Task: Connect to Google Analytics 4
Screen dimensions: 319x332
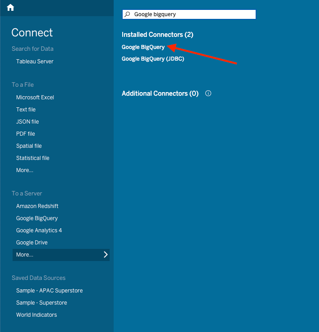Action: 39,230
